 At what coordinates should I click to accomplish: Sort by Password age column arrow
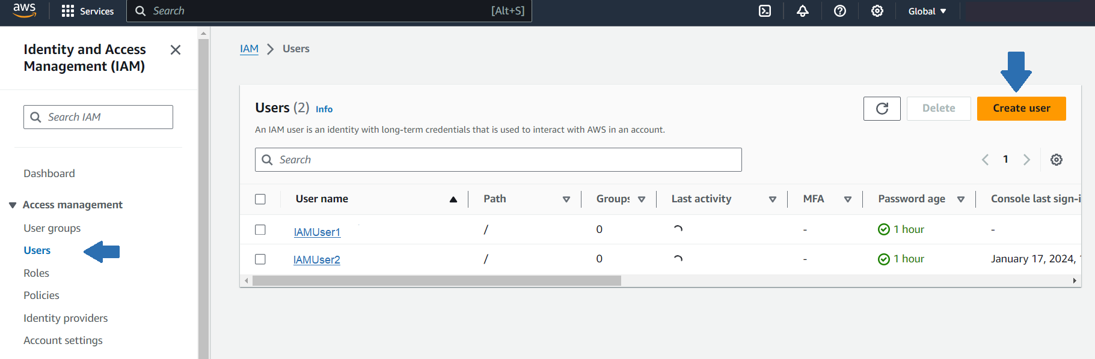[961, 199]
